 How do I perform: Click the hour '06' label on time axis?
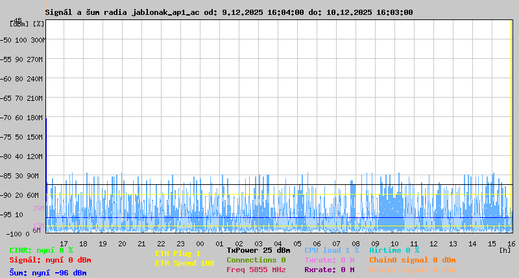317,244
